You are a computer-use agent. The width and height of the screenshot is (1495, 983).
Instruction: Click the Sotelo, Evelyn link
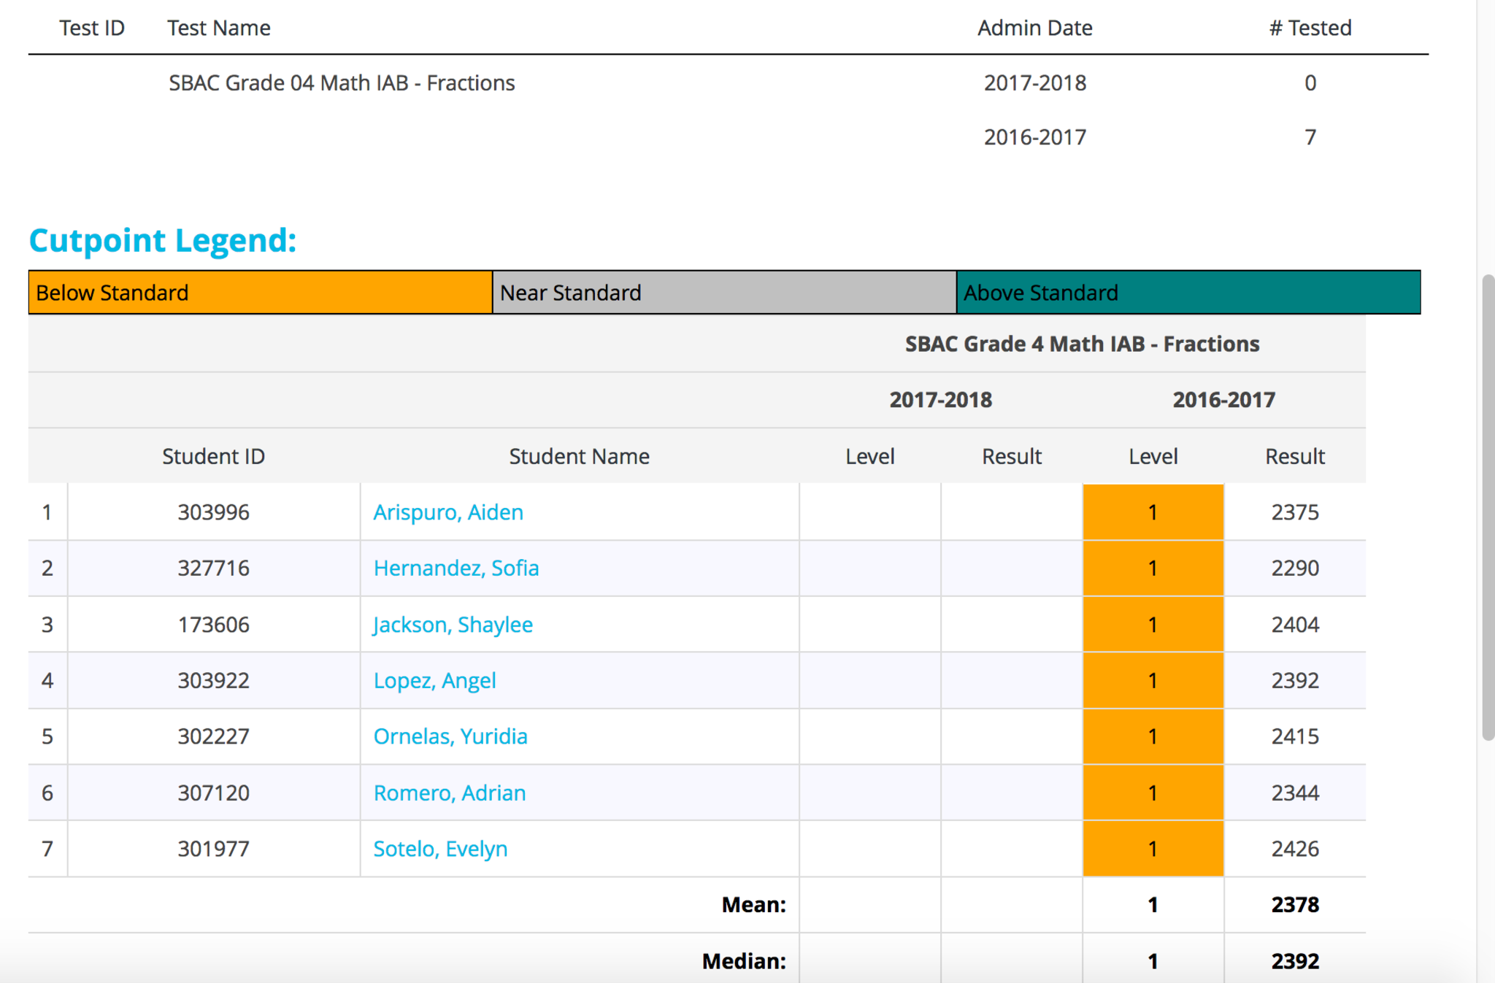coord(440,849)
